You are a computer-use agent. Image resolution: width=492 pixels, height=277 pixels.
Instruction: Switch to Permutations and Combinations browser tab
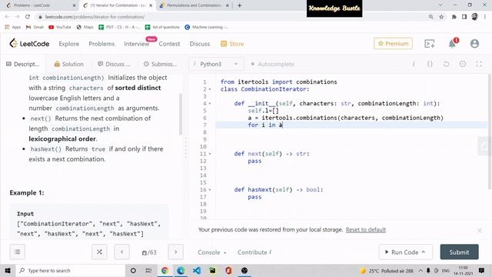pyautogui.click(x=194, y=5)
